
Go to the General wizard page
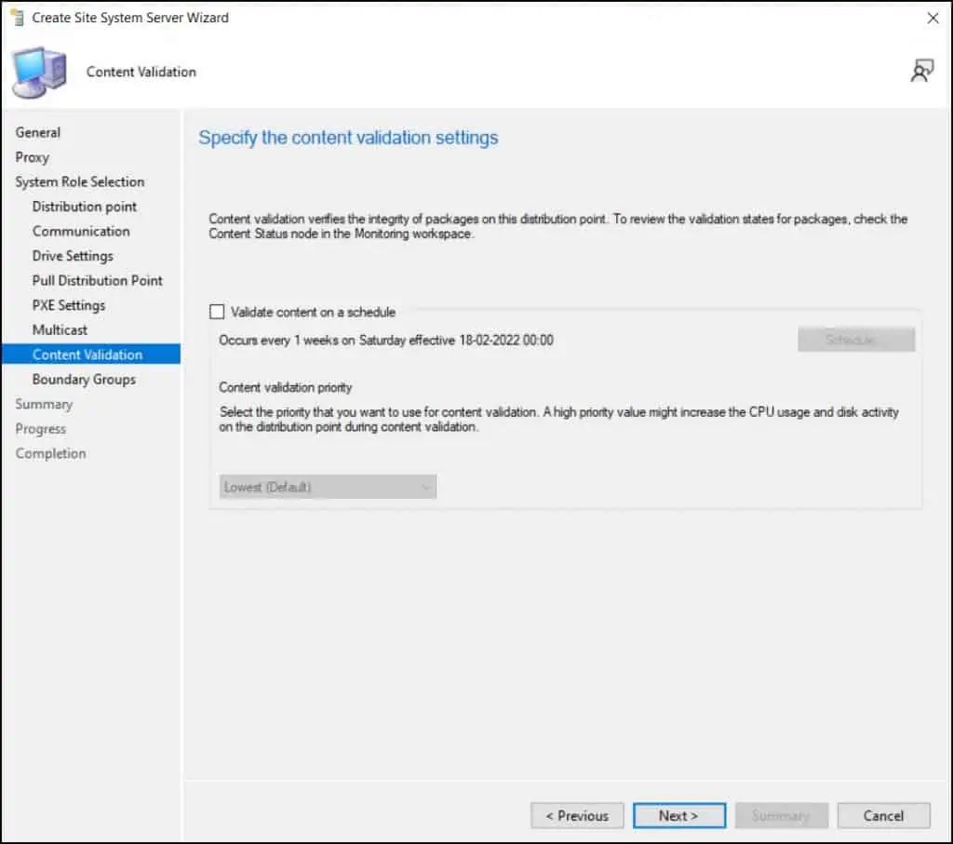(38, 132)
